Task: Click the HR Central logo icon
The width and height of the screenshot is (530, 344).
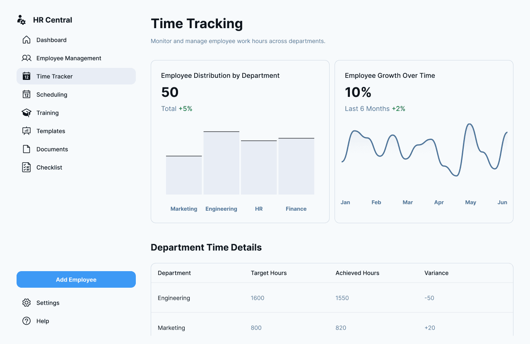Action: pyautogui.click(x=21, y=19)
